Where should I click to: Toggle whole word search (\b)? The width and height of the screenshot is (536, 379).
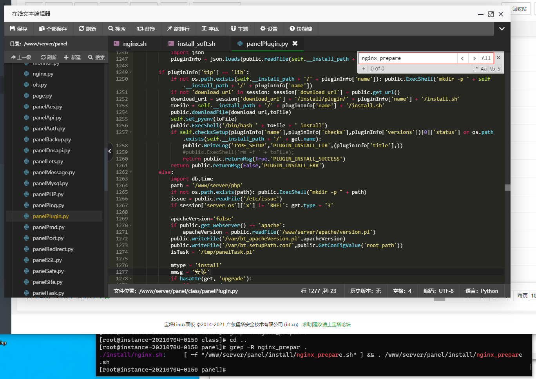click(x=492, y=69)
